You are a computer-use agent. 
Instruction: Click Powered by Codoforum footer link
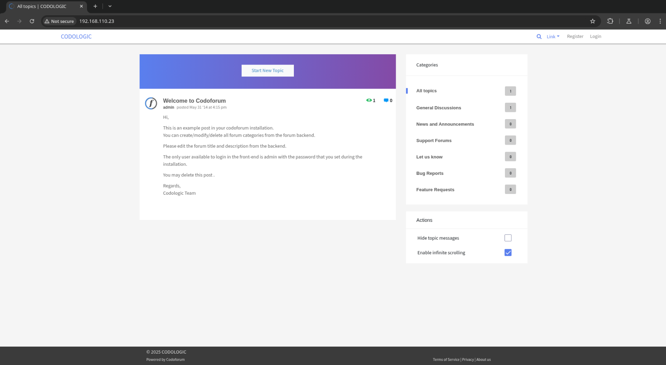[165, 360]
